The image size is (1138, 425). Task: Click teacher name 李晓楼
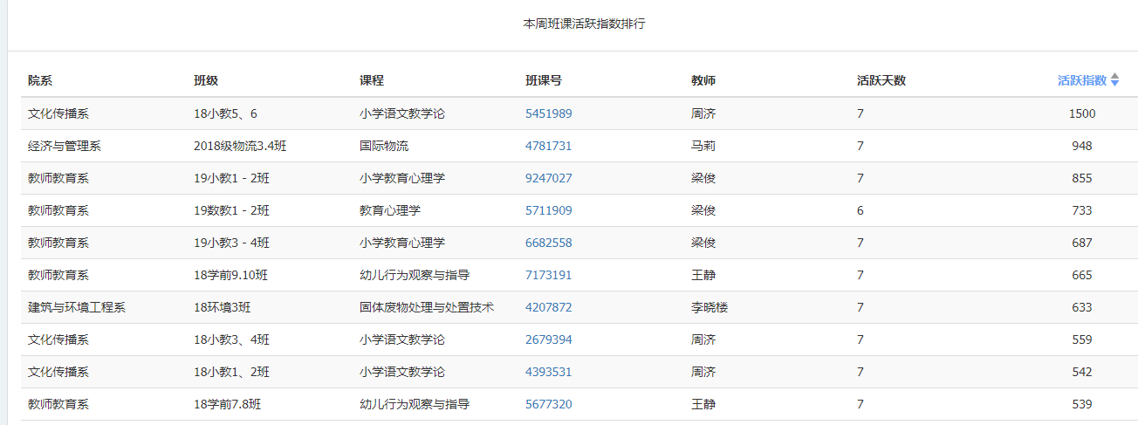[x=710, y=307]
